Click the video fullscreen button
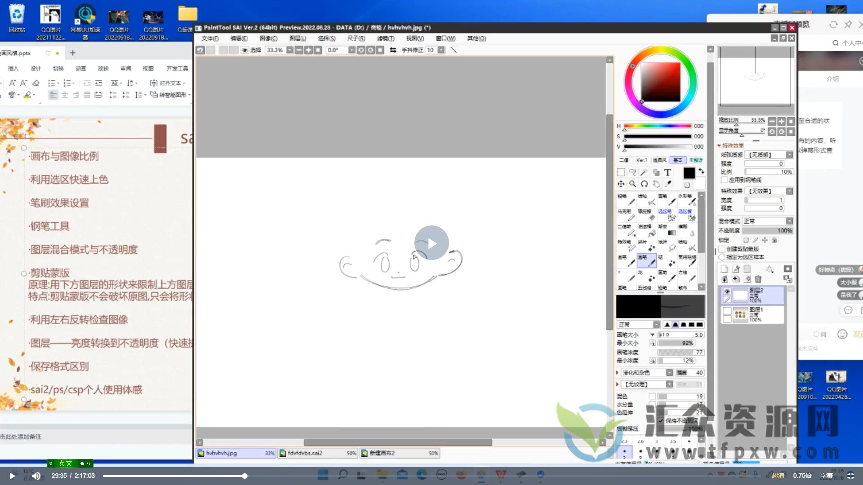Image resolution: width=863 pixels, height=485 pixels. (x=850, y=476)
